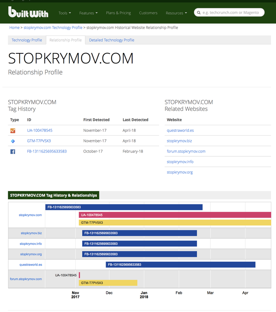Viewport: 276px width, 312px height.
Task: Click the Tag Manager icon for GTM-T7PV5X3
Action: tap(13, 141)
